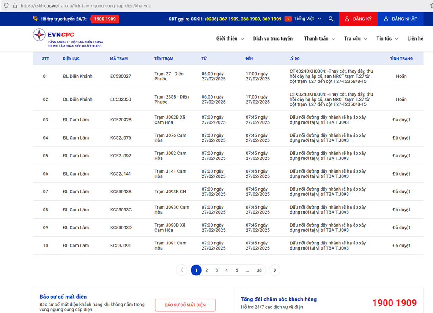Expand the Giới thiệu menu
433x313 pixels.
pos(230,39)
